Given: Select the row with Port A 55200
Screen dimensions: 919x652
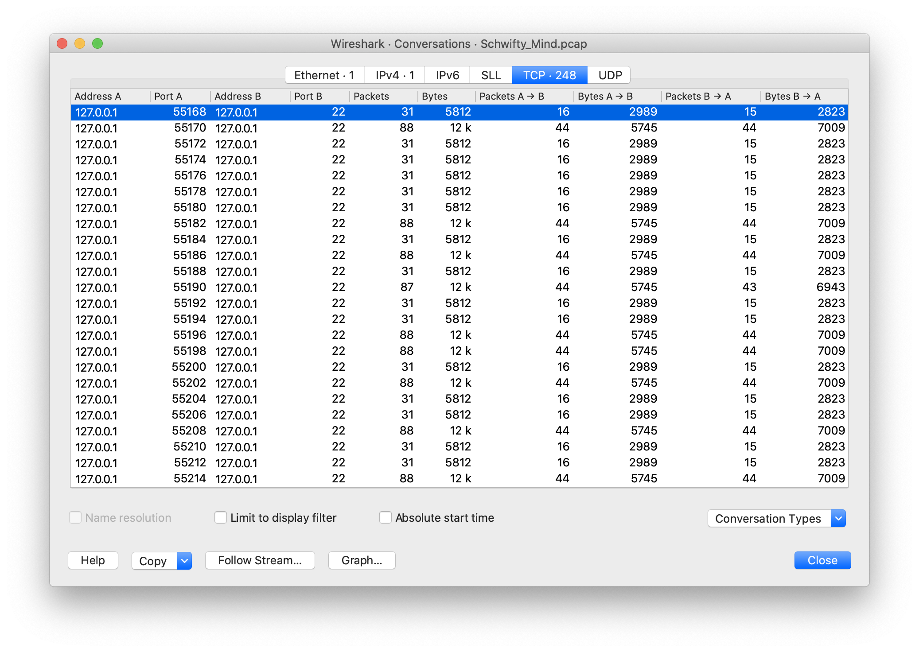Looking at the screenshot, I should click(x=459, y=367).
